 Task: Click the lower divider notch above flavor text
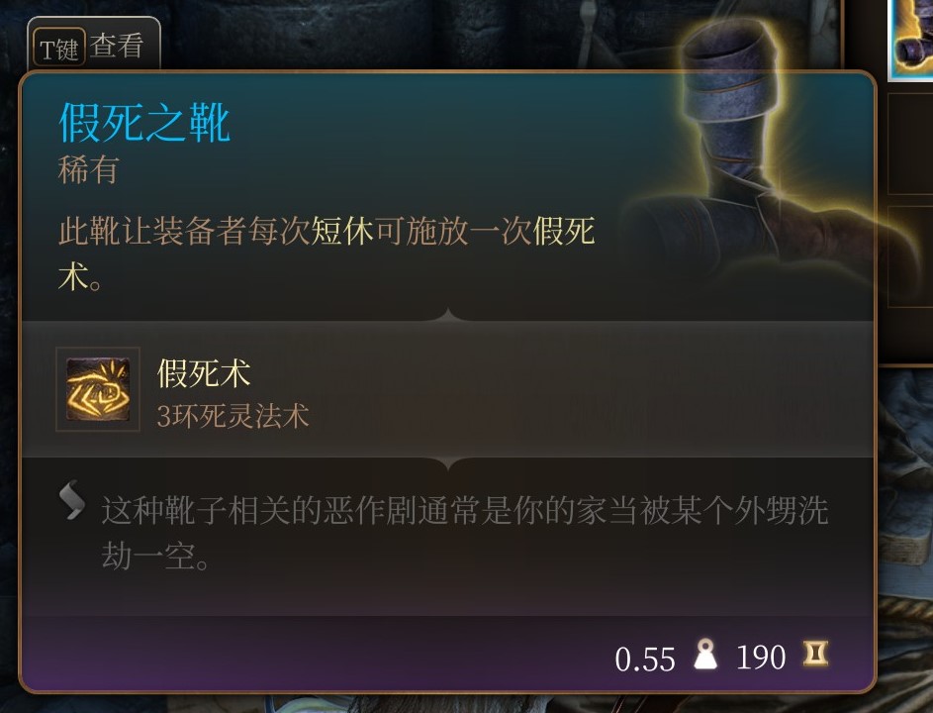pos(448,463)
